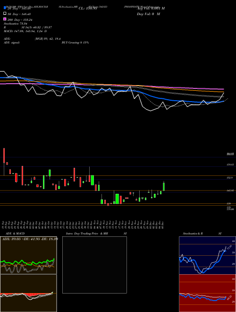
Task: Click the last green candlestick on chart
Action: click(164, 187)
